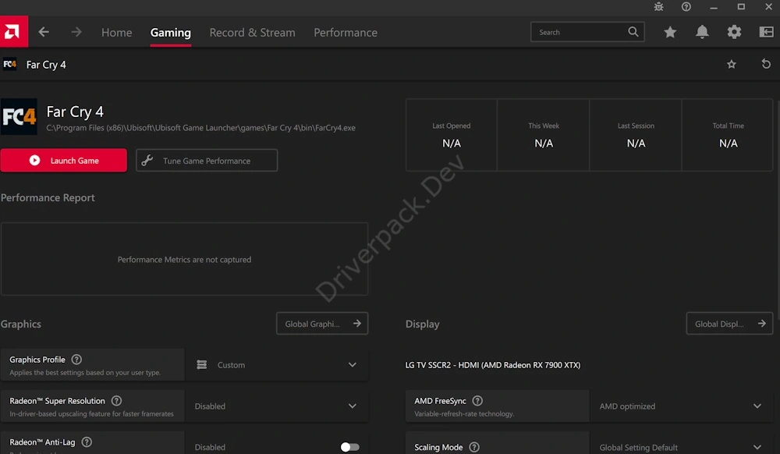This screenshot has height=454, width=780.
Task: Click Far Cry 4 breadcrumb title
Action: click(46, 65)
